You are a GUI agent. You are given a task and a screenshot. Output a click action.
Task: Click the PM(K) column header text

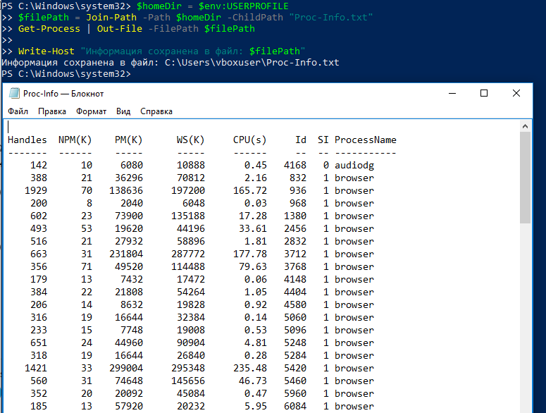[x=128, y=140]
